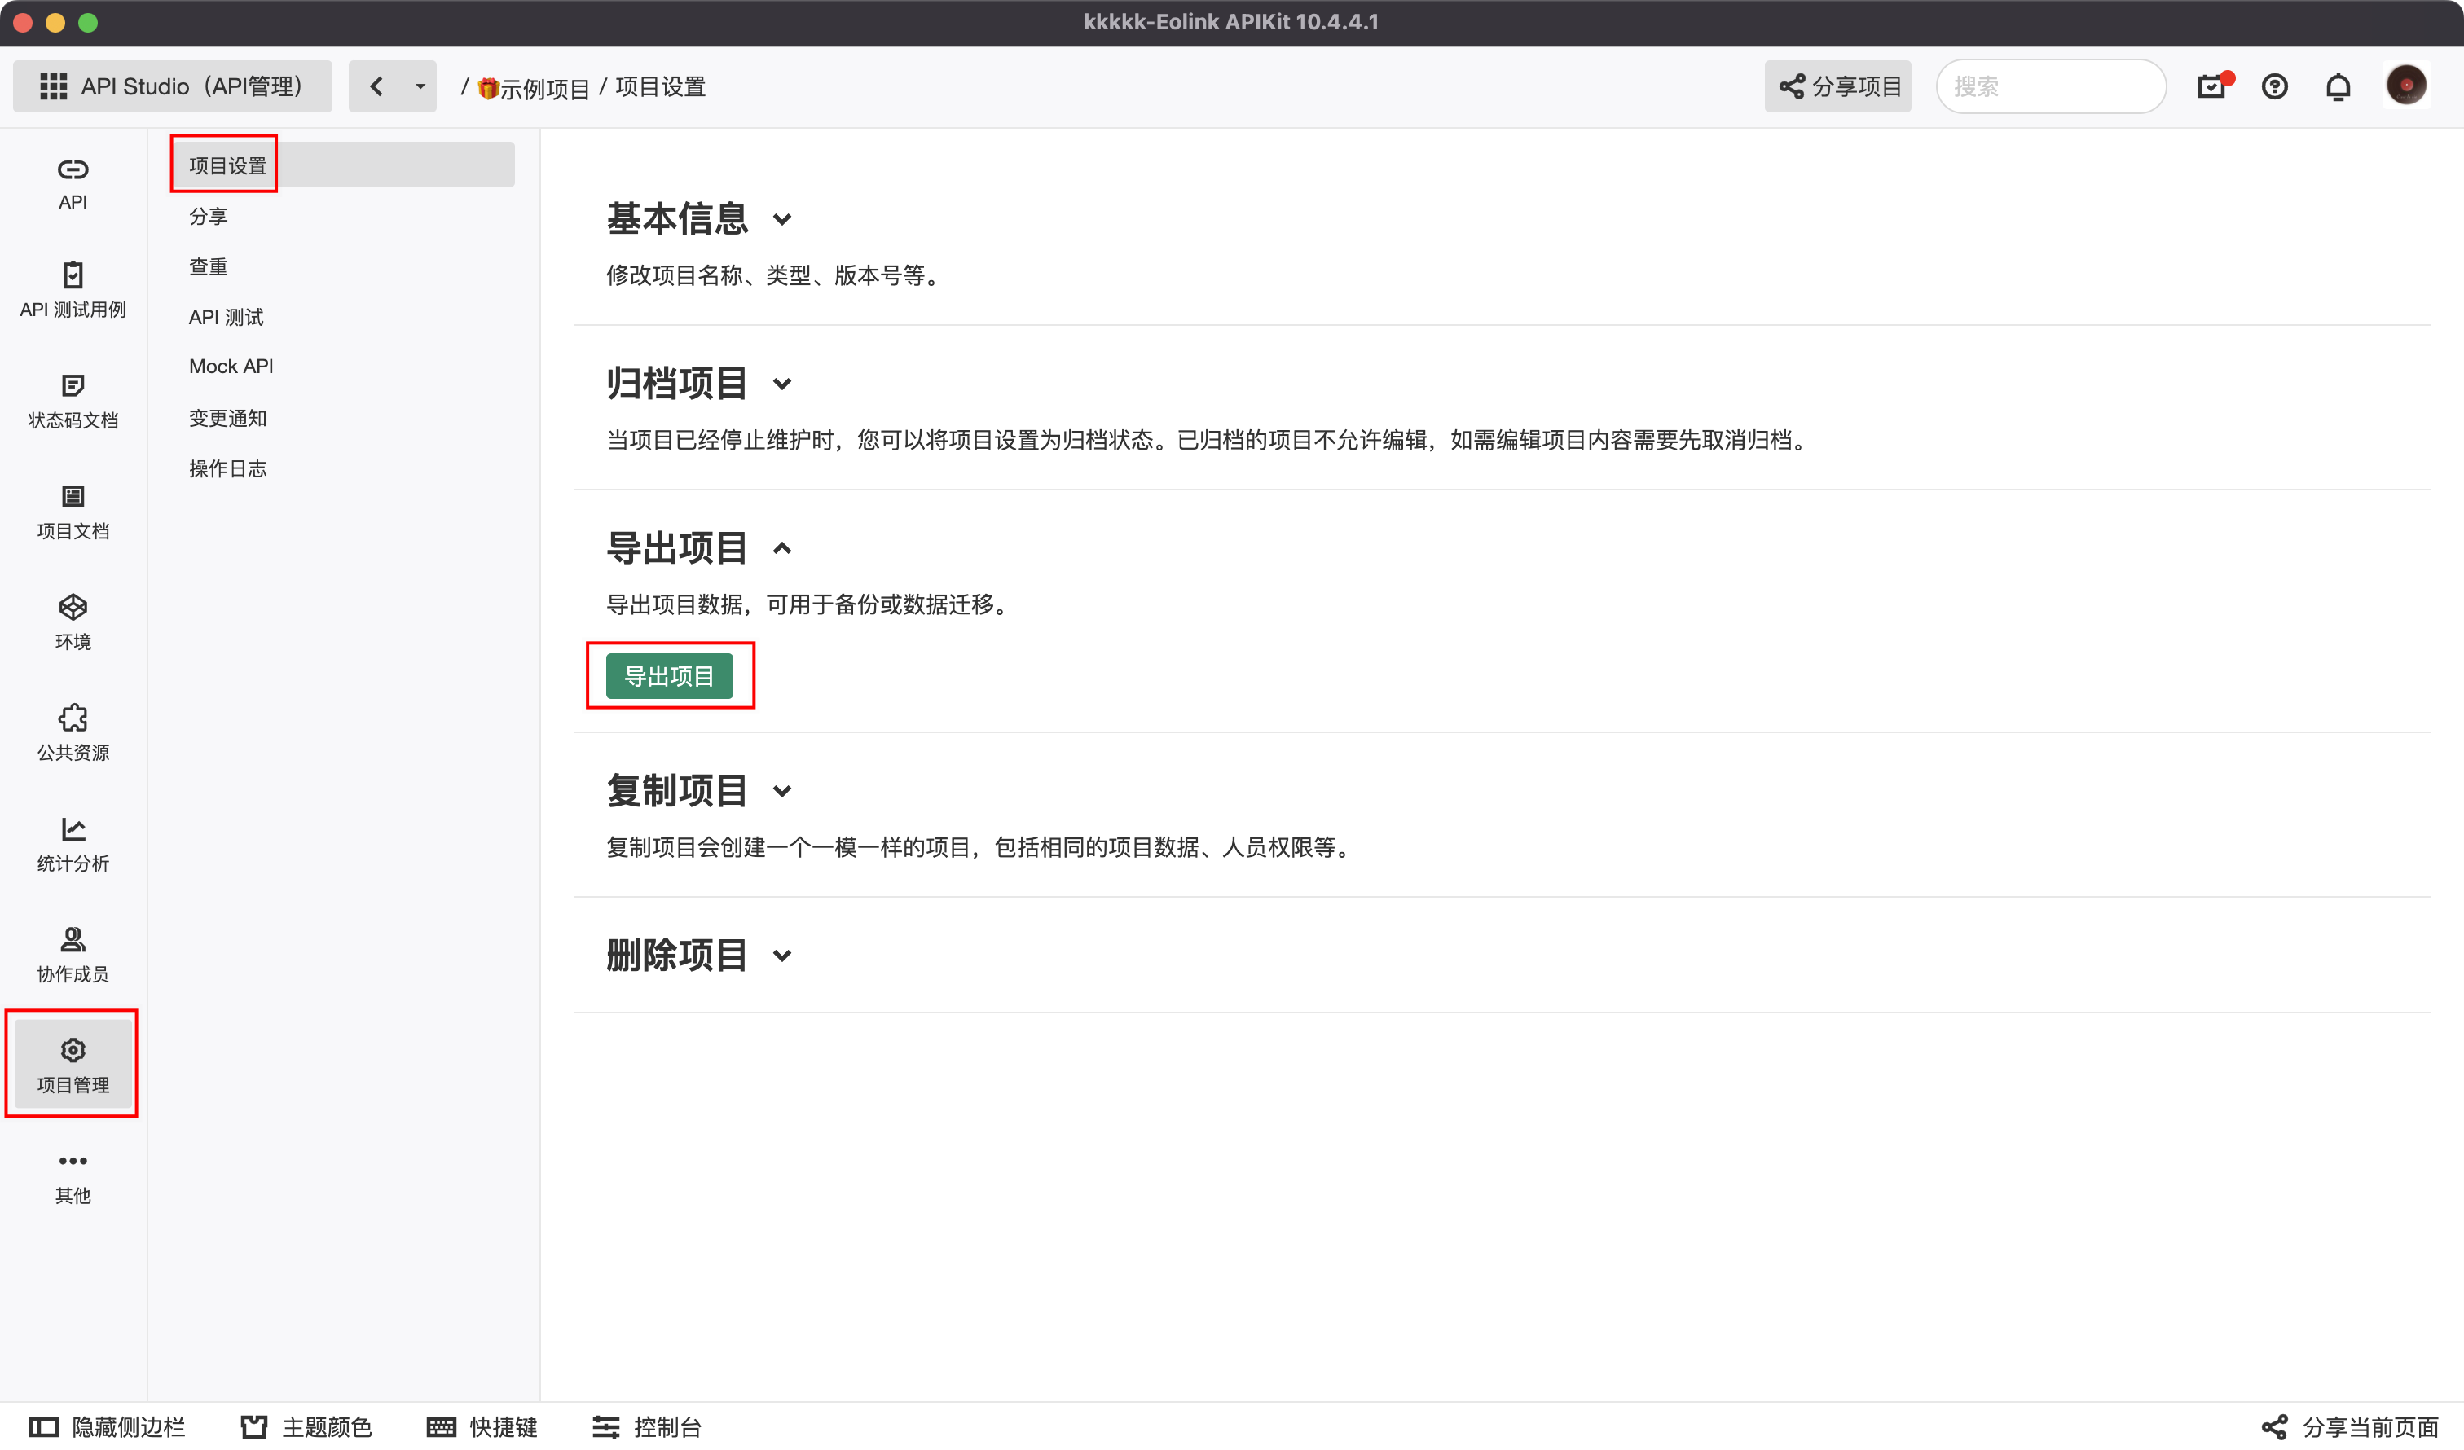2464x1450 pixels.
Task: Go to 协作成员 using sidebar icon
Action: point(73,954)
